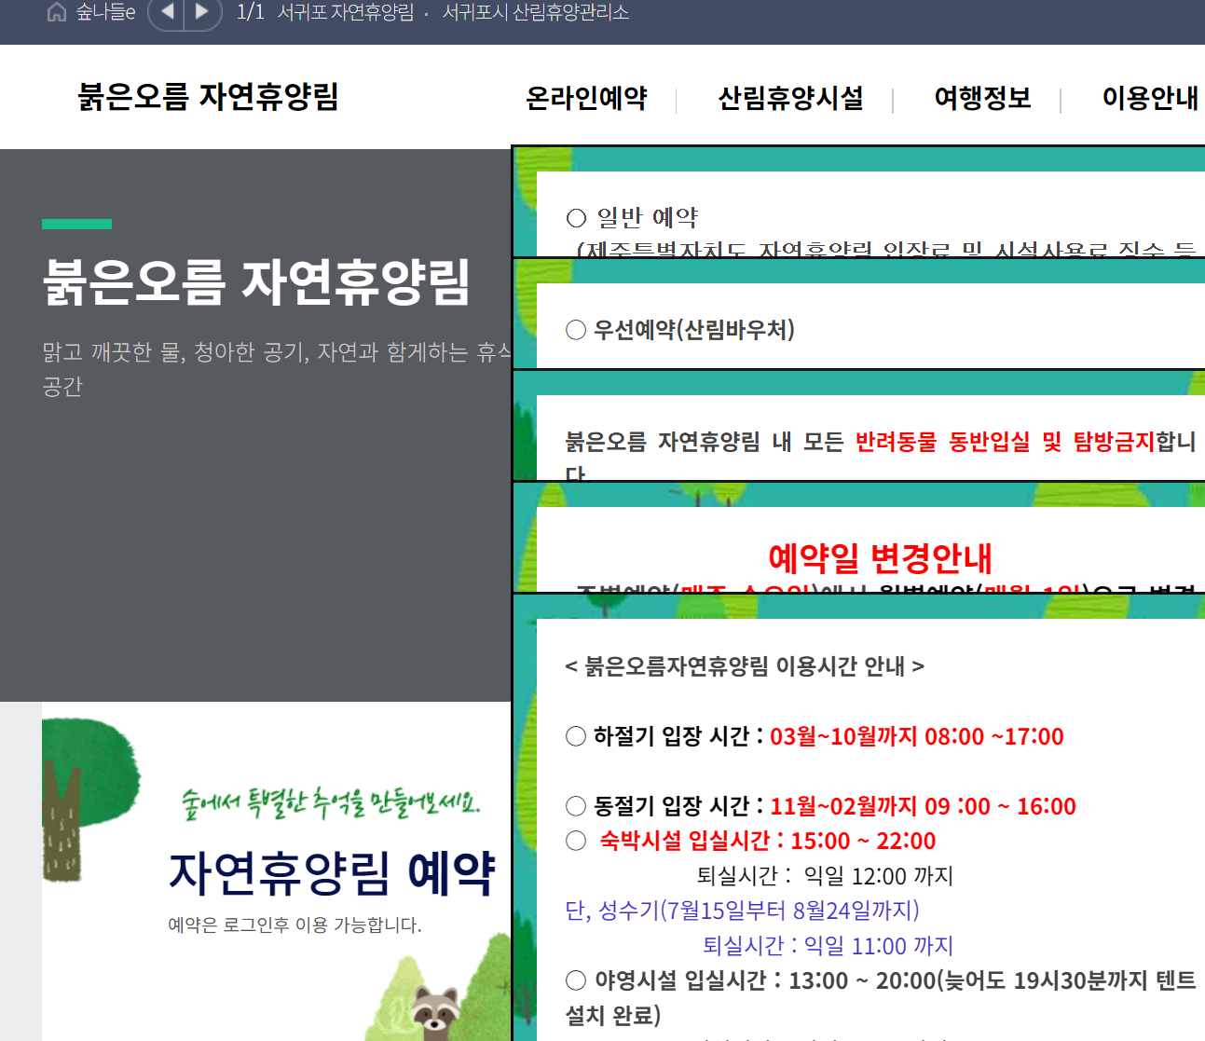
Task: Click the 우선예약(산림바우처) notice text
Action: [680, 330]
